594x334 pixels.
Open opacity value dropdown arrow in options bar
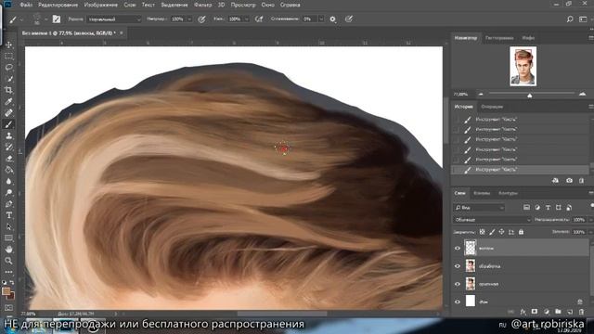(189, 19)
